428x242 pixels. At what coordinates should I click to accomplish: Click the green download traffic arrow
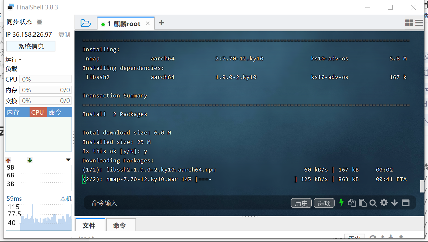click(x=30, y=160)
